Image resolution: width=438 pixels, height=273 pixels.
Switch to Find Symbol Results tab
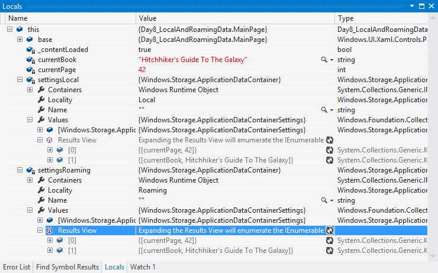67,267
